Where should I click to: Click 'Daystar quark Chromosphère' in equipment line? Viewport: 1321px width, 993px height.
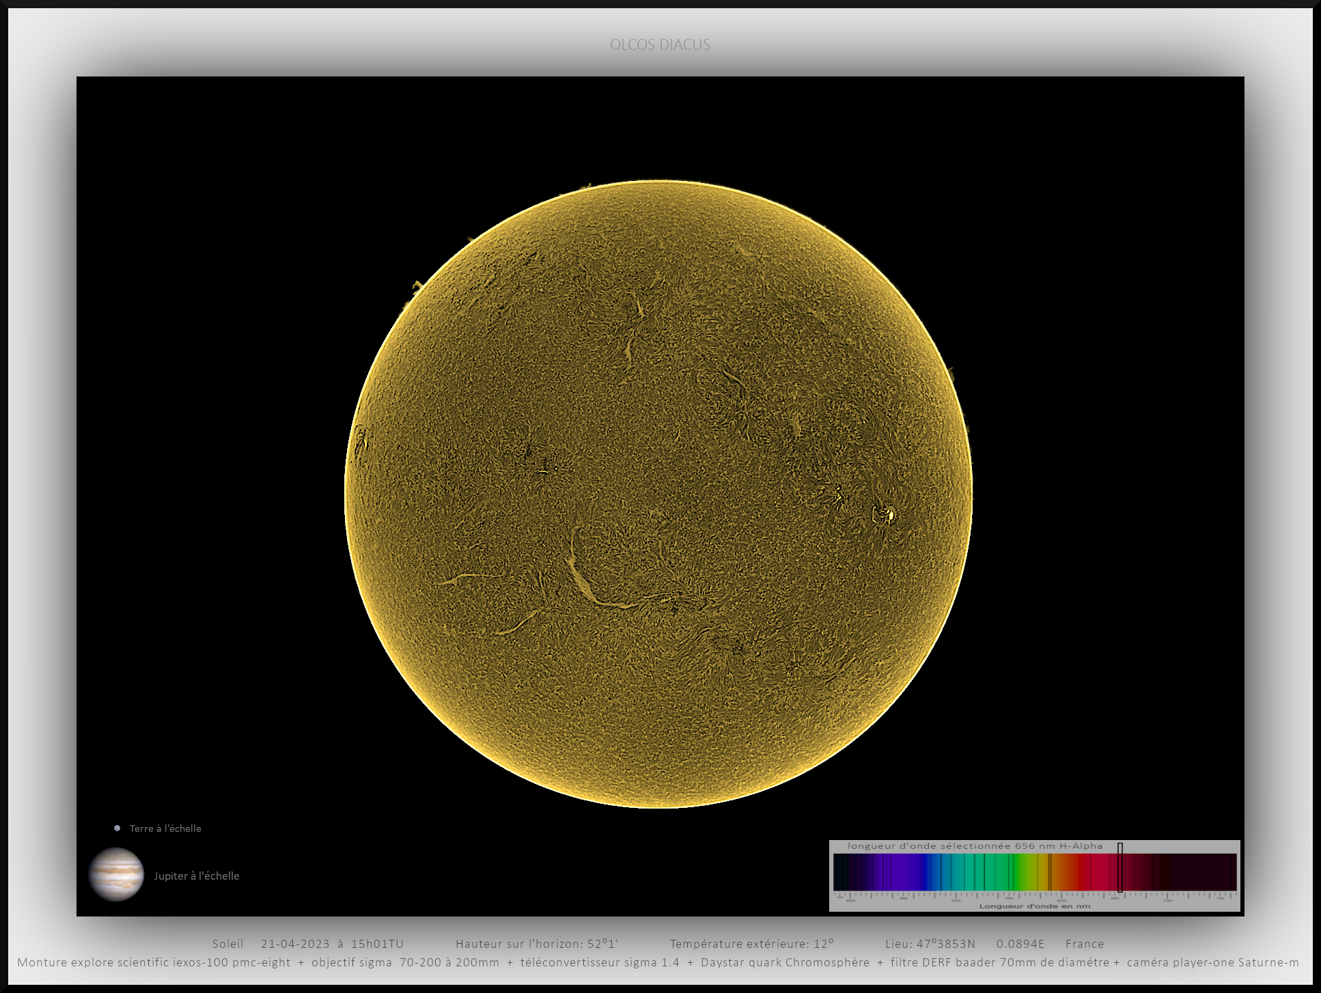[x=785, y=962]
